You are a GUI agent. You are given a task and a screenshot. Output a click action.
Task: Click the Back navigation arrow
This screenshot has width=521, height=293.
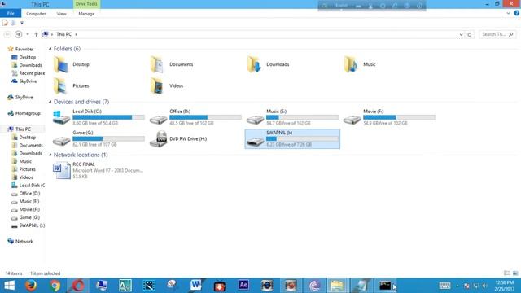pyautogui.click(x=7, y=34)
